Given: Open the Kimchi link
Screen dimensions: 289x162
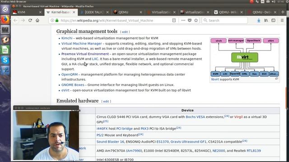Looking at the screenshot, I should click(67, 38).
